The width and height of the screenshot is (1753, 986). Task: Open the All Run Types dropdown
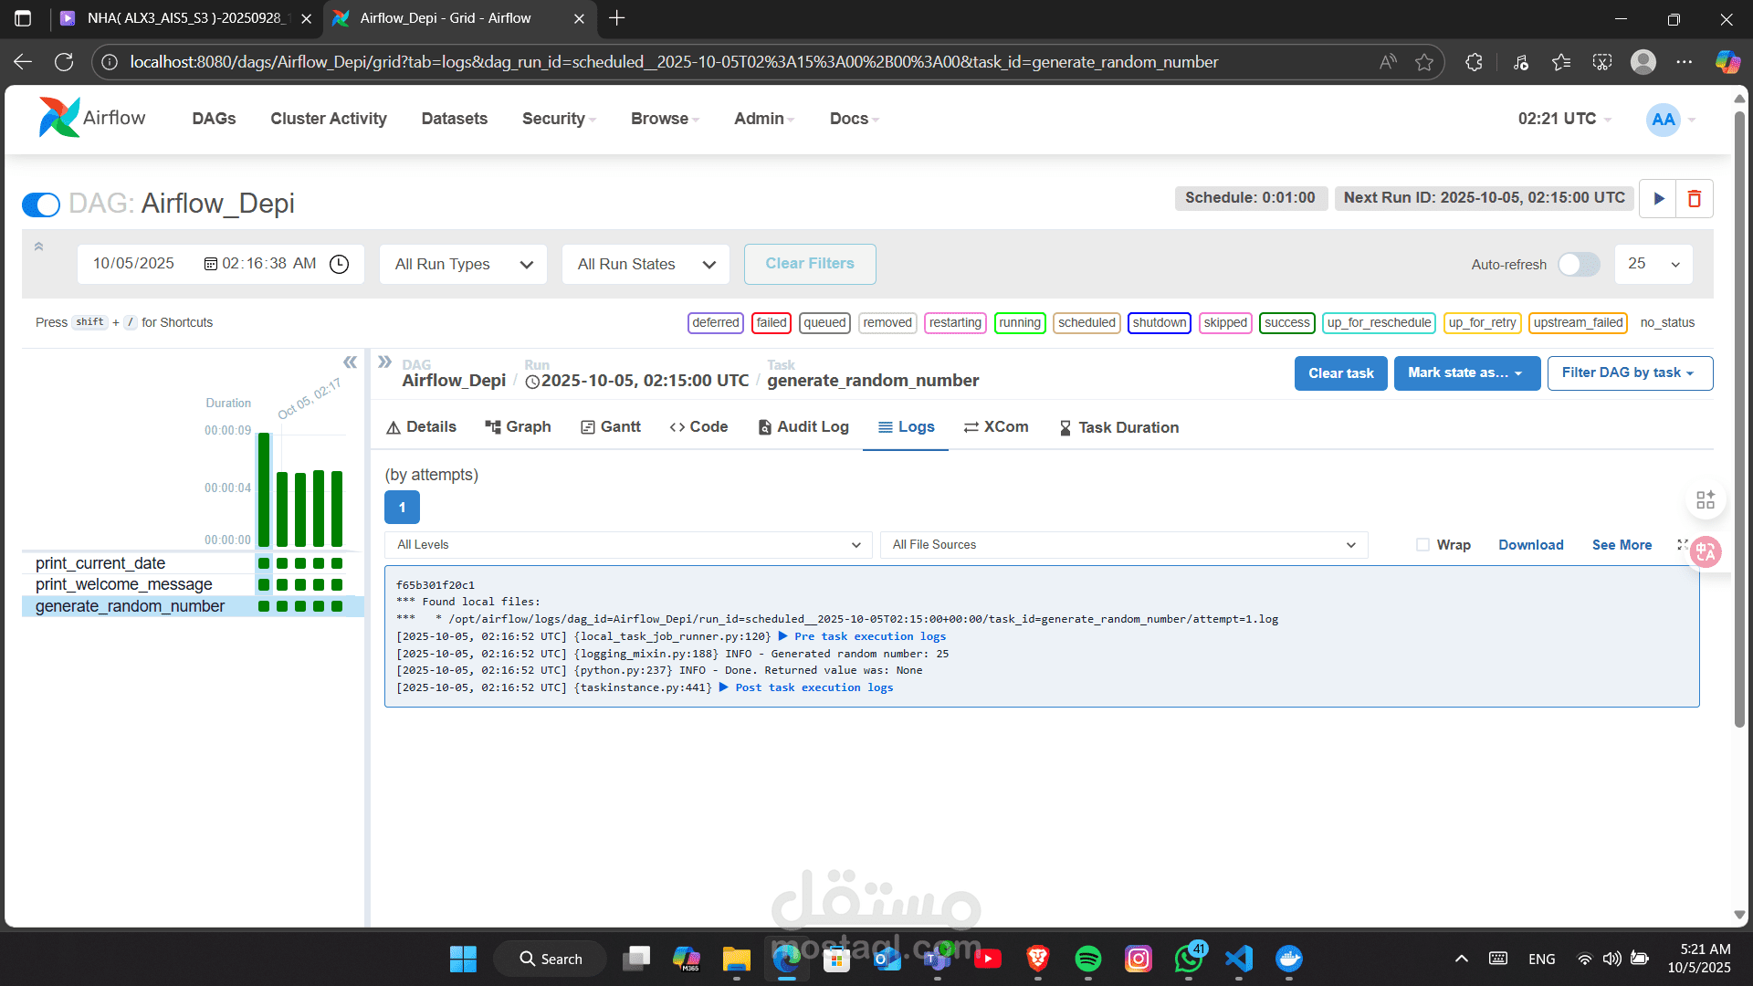tap(463, 264)
